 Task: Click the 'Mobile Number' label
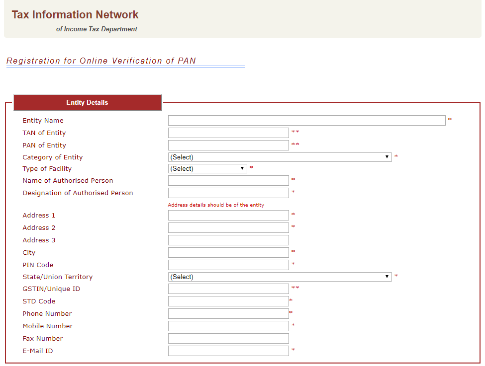coord(48,326)
